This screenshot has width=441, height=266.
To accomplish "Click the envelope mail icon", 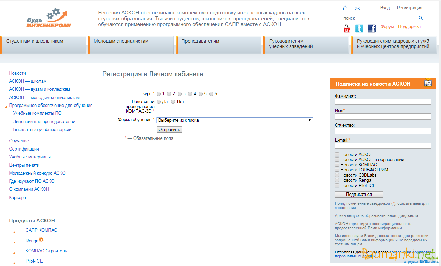I will pos(358,8).
